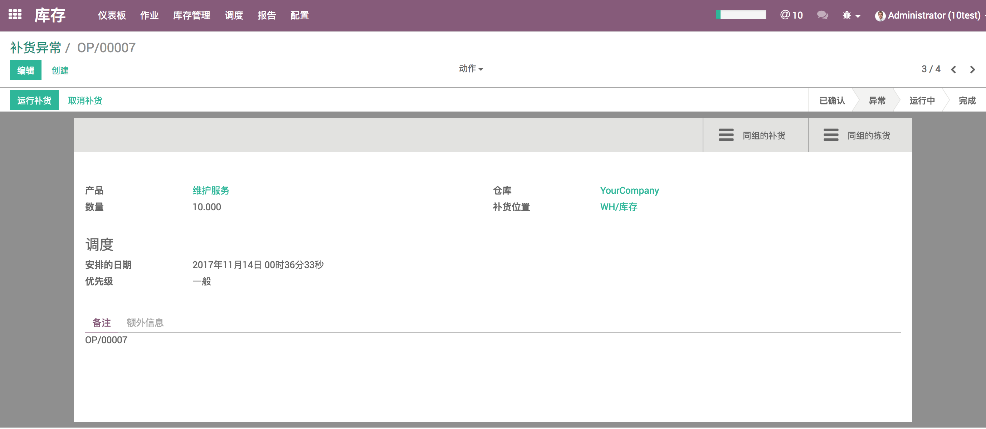Click the Administrator avatar icon
Image resolution: width=986 pixels, height=429 pixels.
tap(880, 15)
